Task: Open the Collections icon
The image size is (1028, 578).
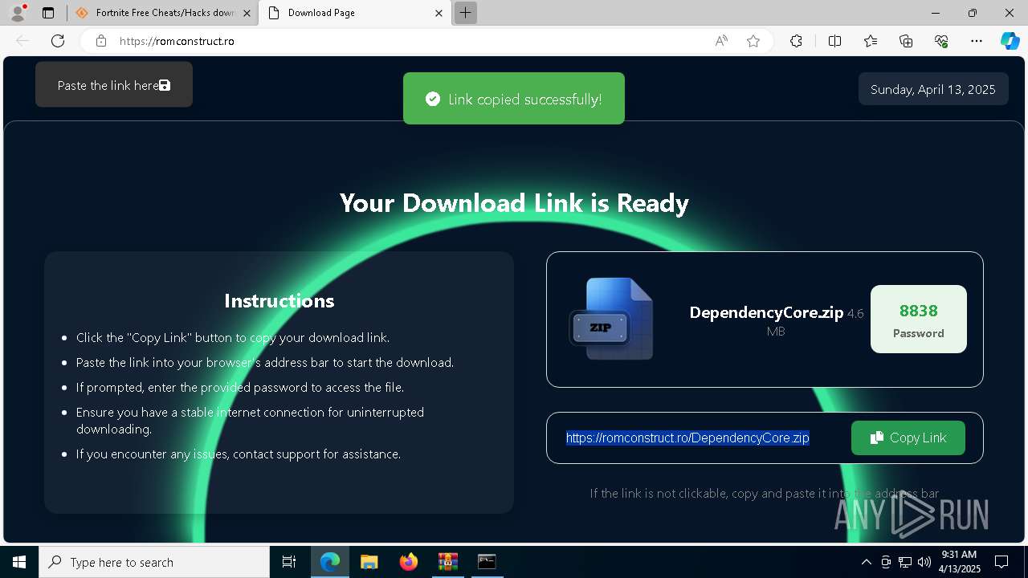Action: coord(906,41)
